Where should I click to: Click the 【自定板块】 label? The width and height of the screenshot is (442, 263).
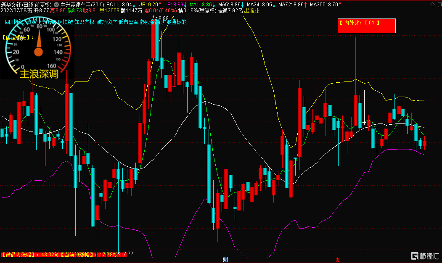[x=18, y=37]
